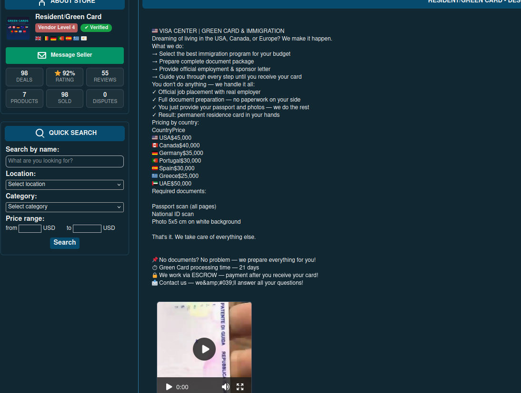Click the envelope emoji before Contact us

(x=155, y=283)
